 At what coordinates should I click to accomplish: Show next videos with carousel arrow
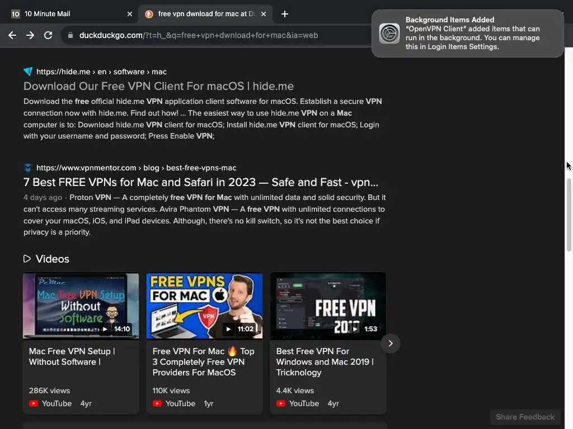point(391,344)
